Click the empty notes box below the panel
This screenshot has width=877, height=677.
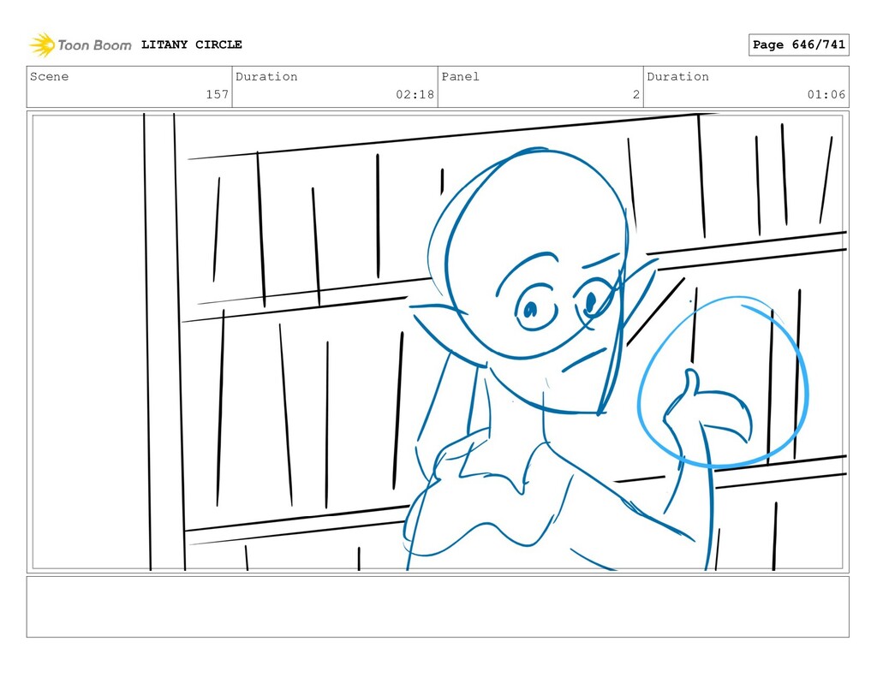click(438, 607)
